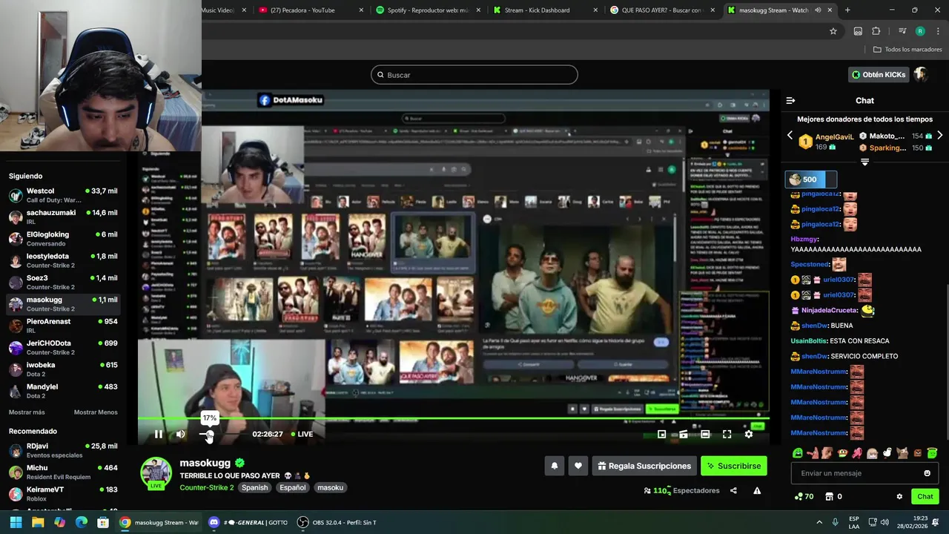The height and width of the screenshot is (534, 949).
Task: Share the stream via the share icon
Action: point(733,490)
